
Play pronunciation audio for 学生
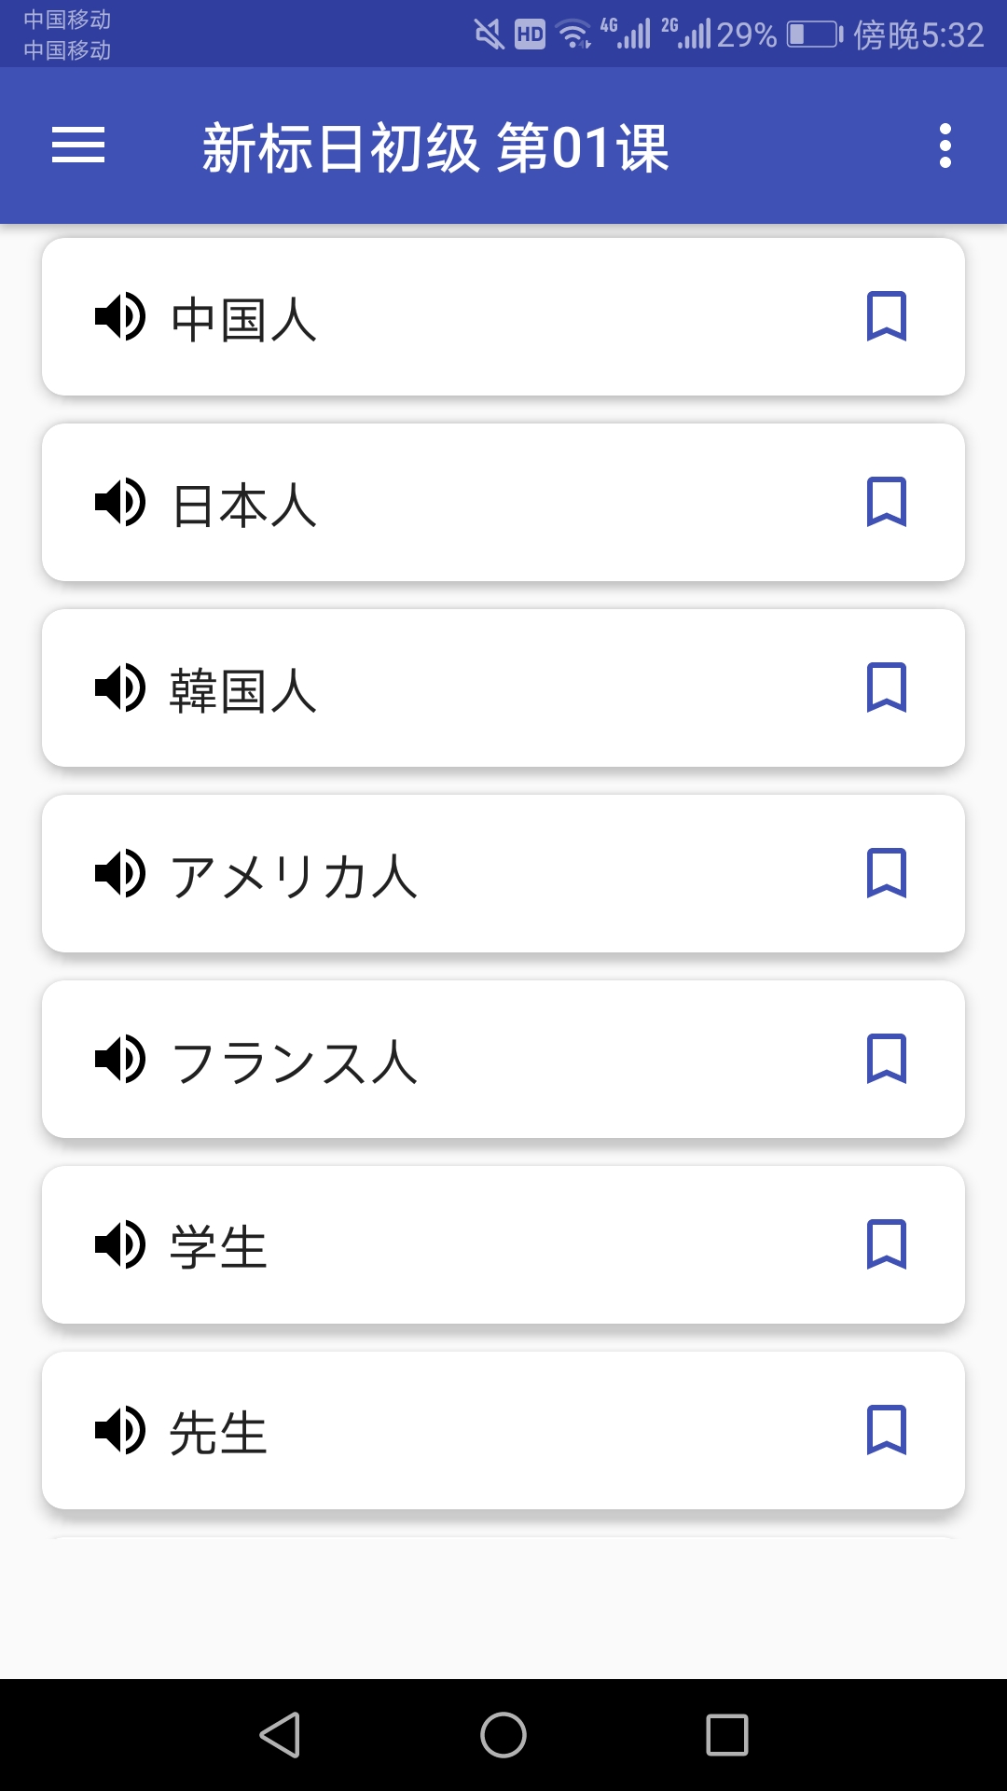pos(120,1244)
